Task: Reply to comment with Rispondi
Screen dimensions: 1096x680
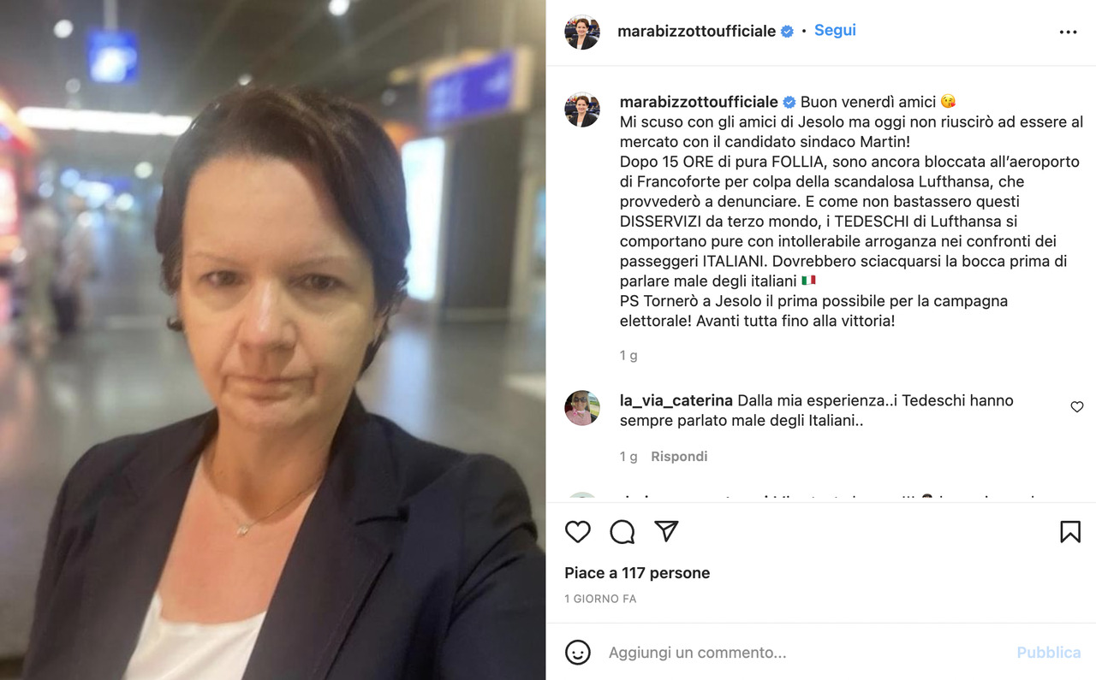Action: pos(679,457)
